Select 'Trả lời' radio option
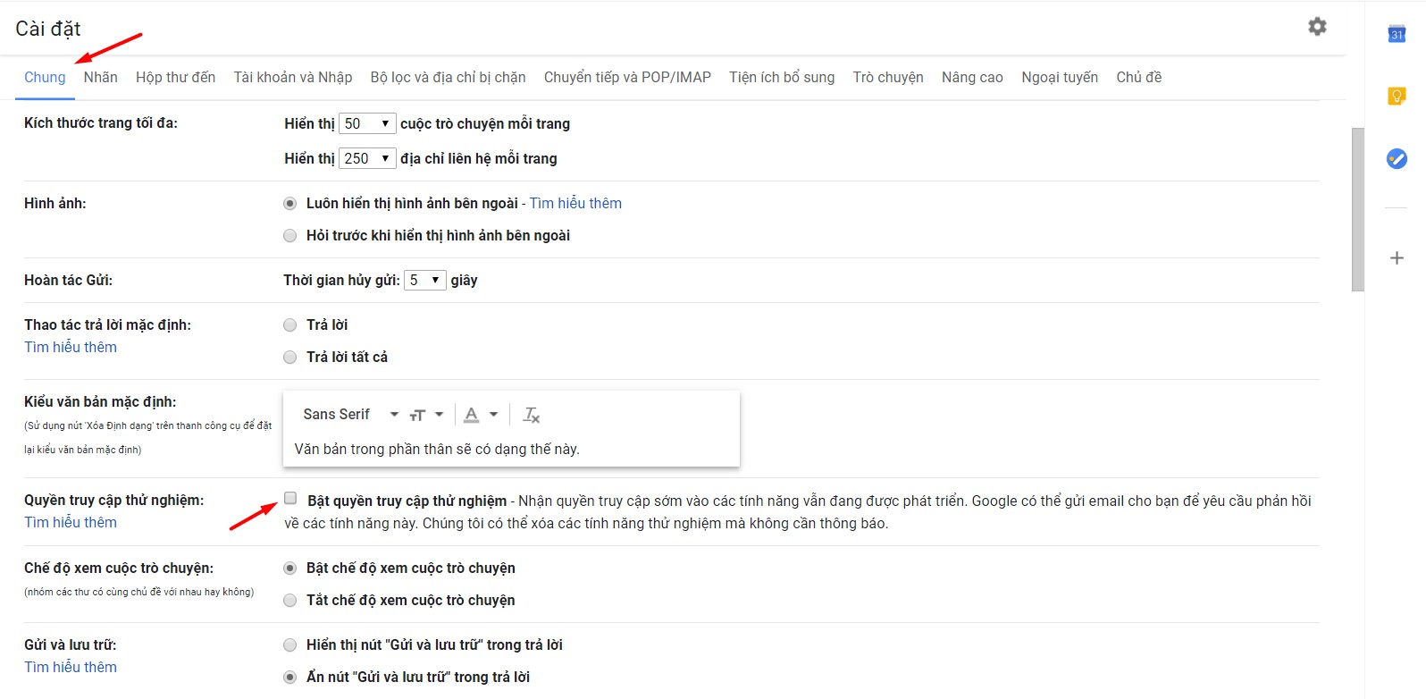This screenshot has height=699, width=1426. [289, 325]
